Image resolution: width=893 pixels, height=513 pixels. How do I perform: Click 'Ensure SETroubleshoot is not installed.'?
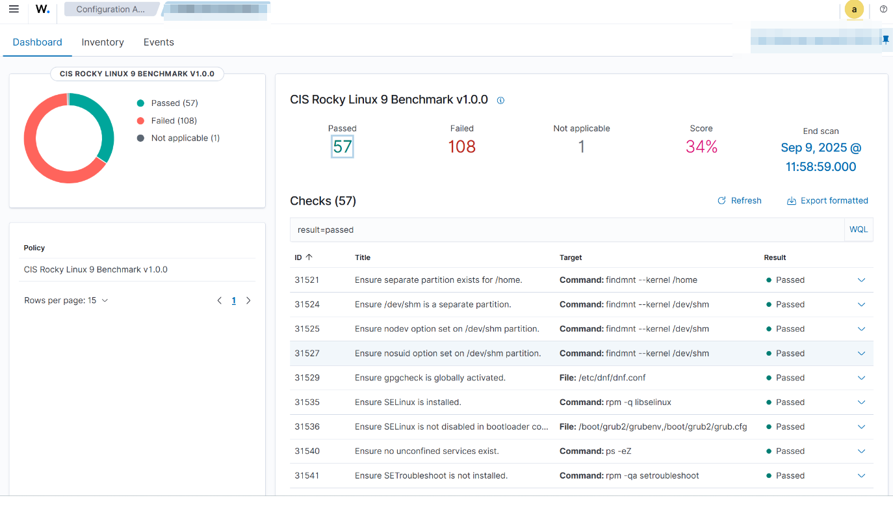click(432, 476)
